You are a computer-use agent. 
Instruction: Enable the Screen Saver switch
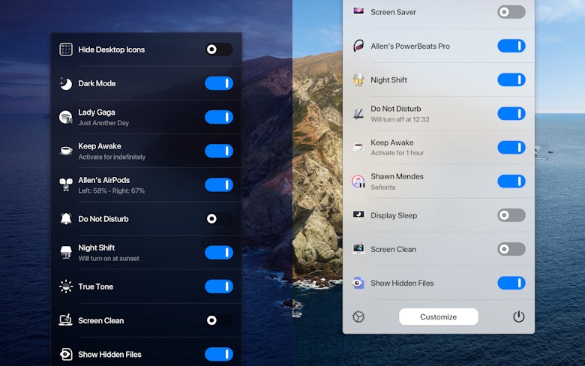511,12
